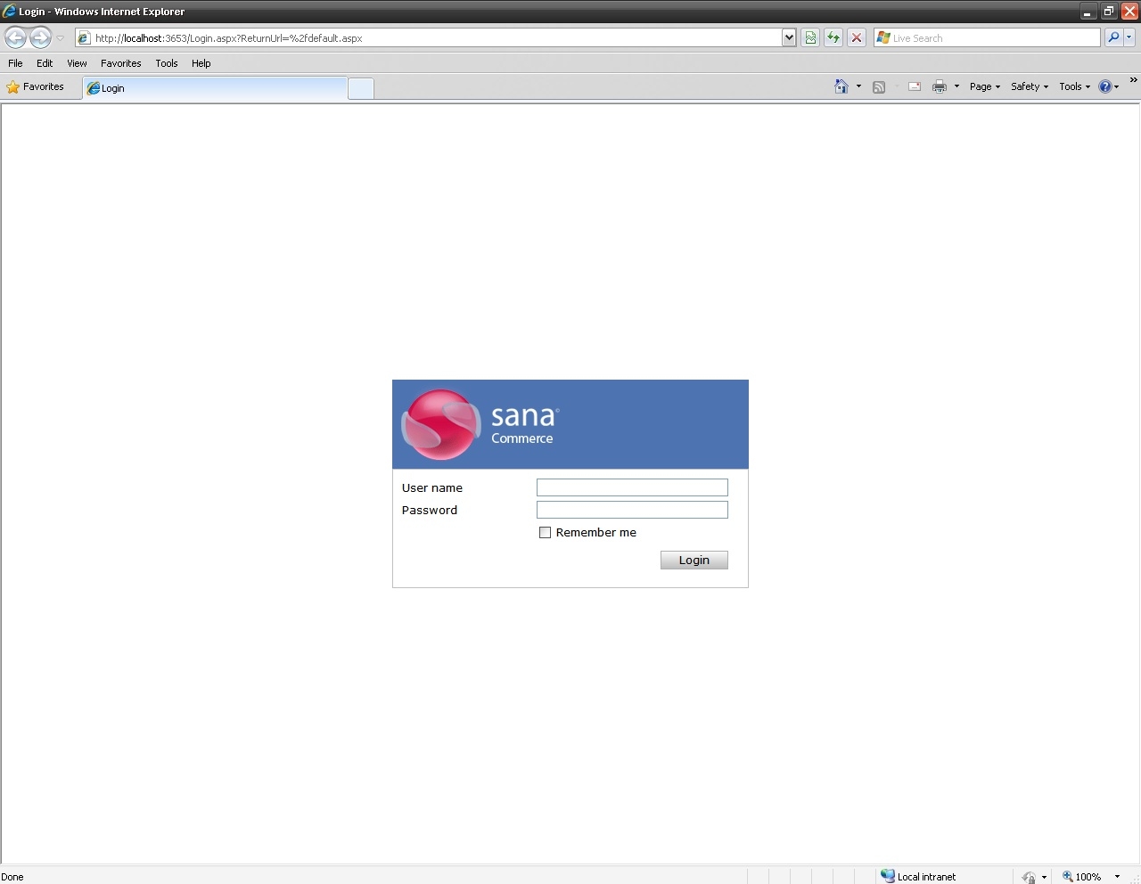Check the Remember me checkbox
The image size is (1141, 884).
pos(545,532)
